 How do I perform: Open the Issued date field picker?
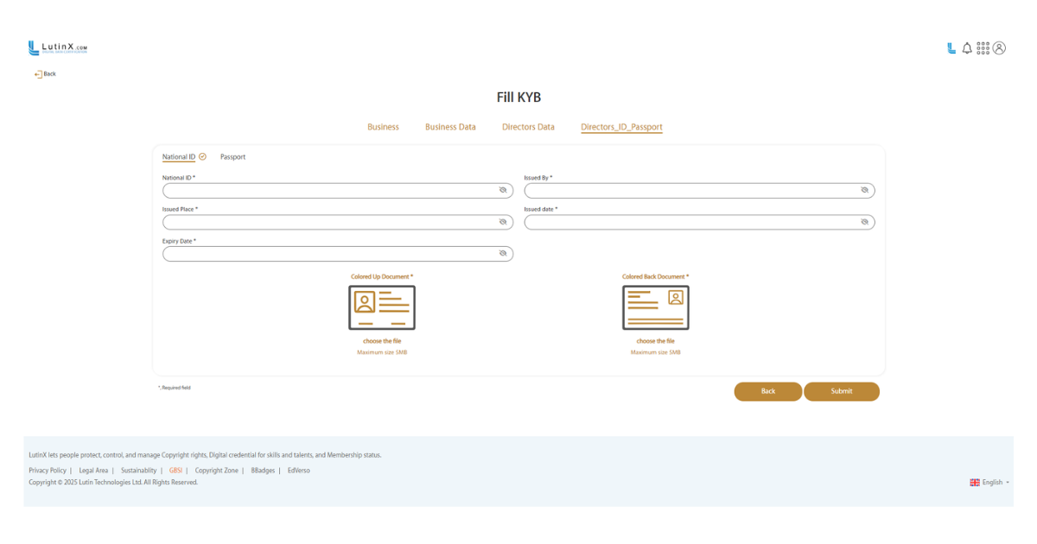[691, 222]
